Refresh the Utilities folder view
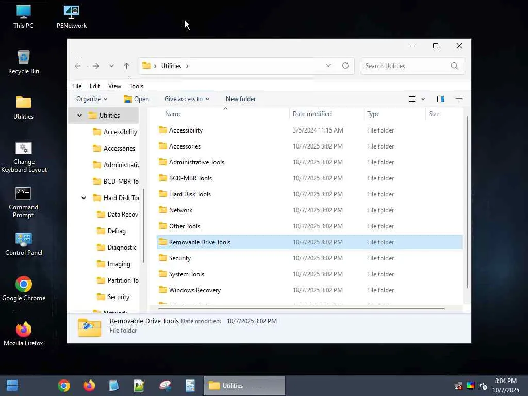The image size is (528, 396). pyautogui.click(x=345, y=65)
